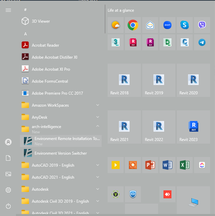Open the red Revit PHT tile
Image resolution: width=215 pixels, height=216 pixels.
(133, 42)
